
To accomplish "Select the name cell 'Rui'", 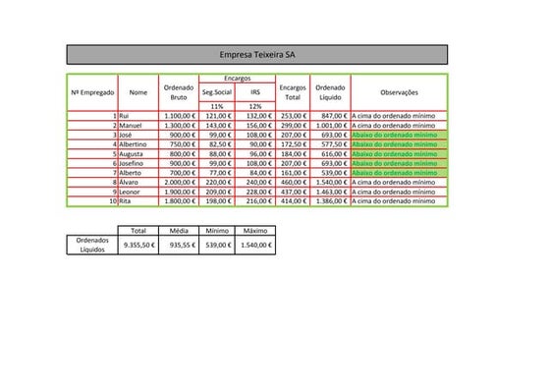I will (138, 116).
